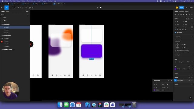Switch to the Prototype tab

(181, 12)
